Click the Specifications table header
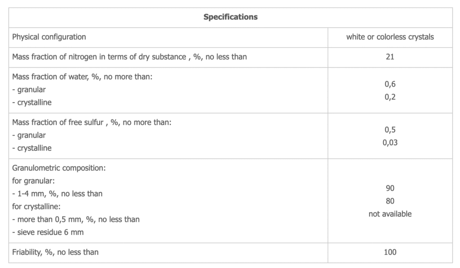 [x=230, y=17]
